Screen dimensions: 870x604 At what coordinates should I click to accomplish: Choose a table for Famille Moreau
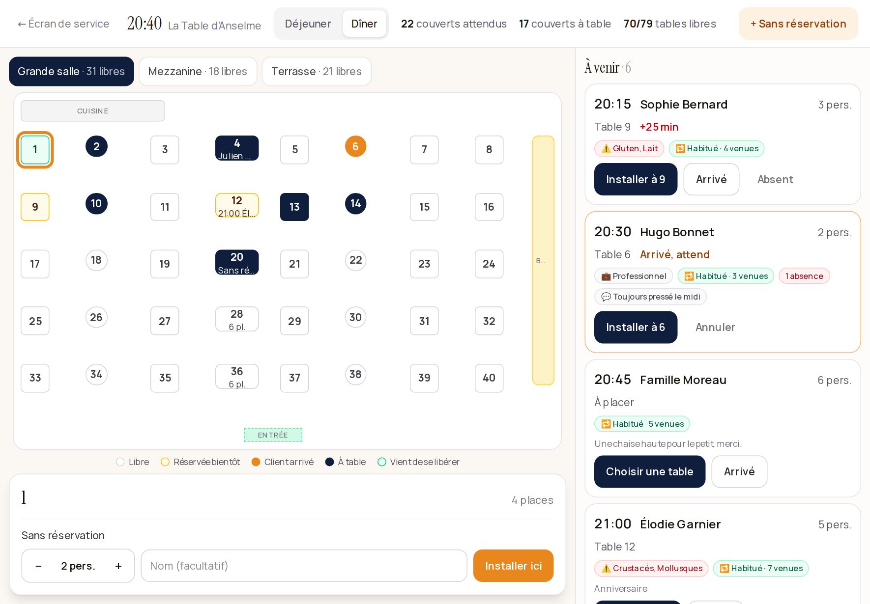649,472
